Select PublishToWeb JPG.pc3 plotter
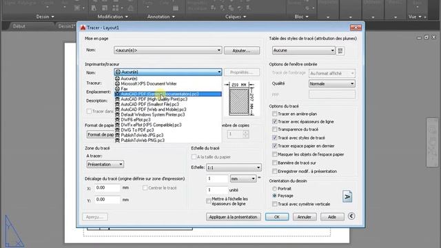441x248 pixels. point(168,135)
